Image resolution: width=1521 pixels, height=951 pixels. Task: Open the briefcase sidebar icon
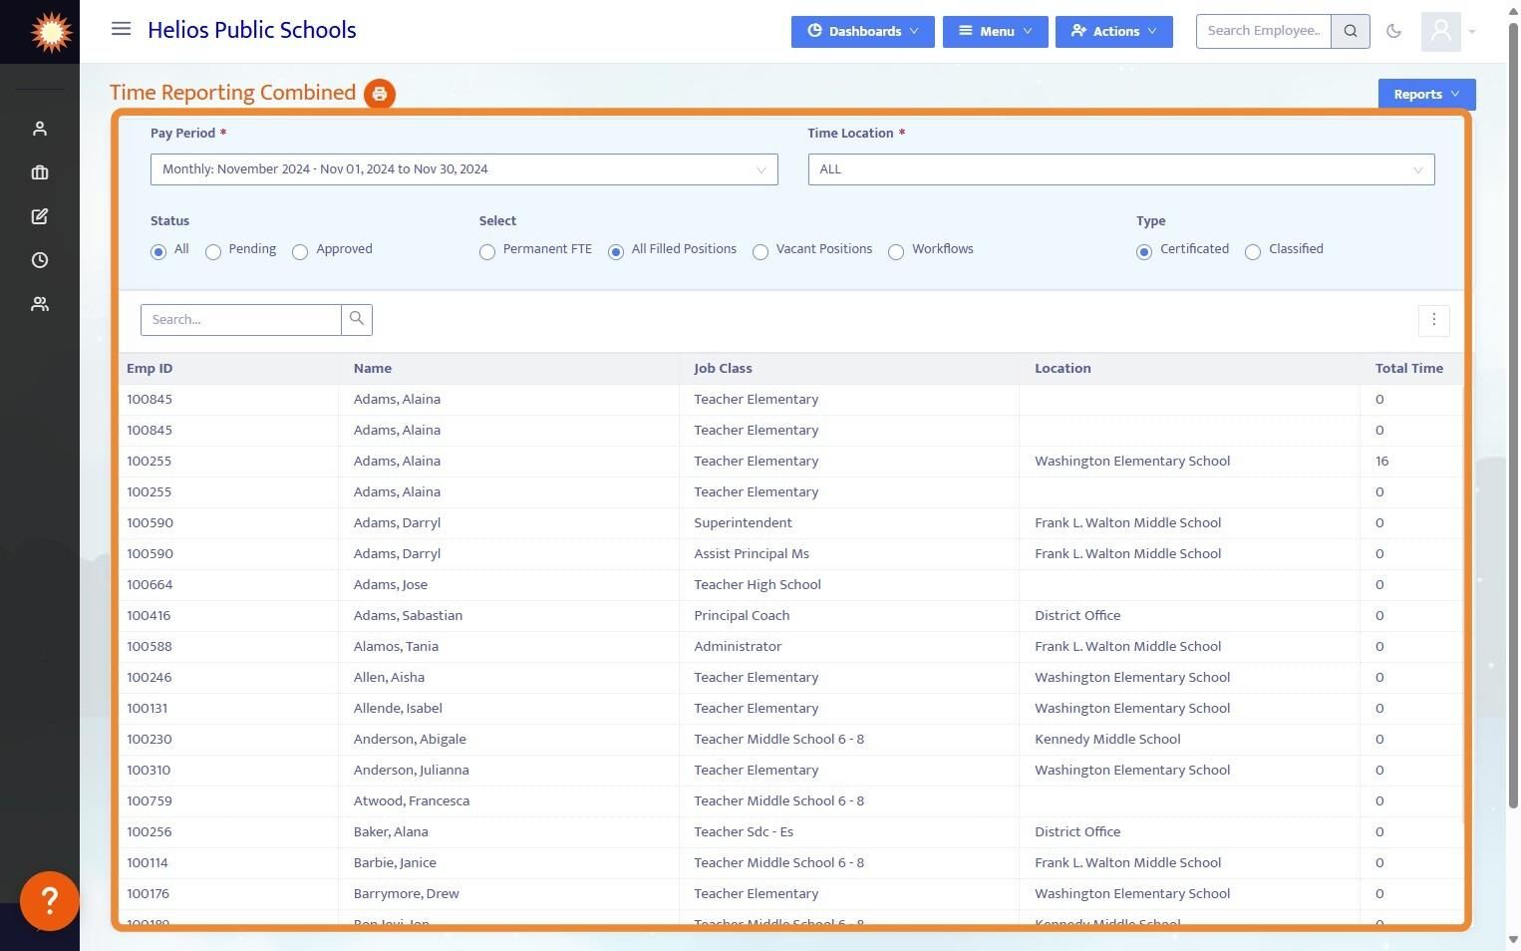coord(40,172)
